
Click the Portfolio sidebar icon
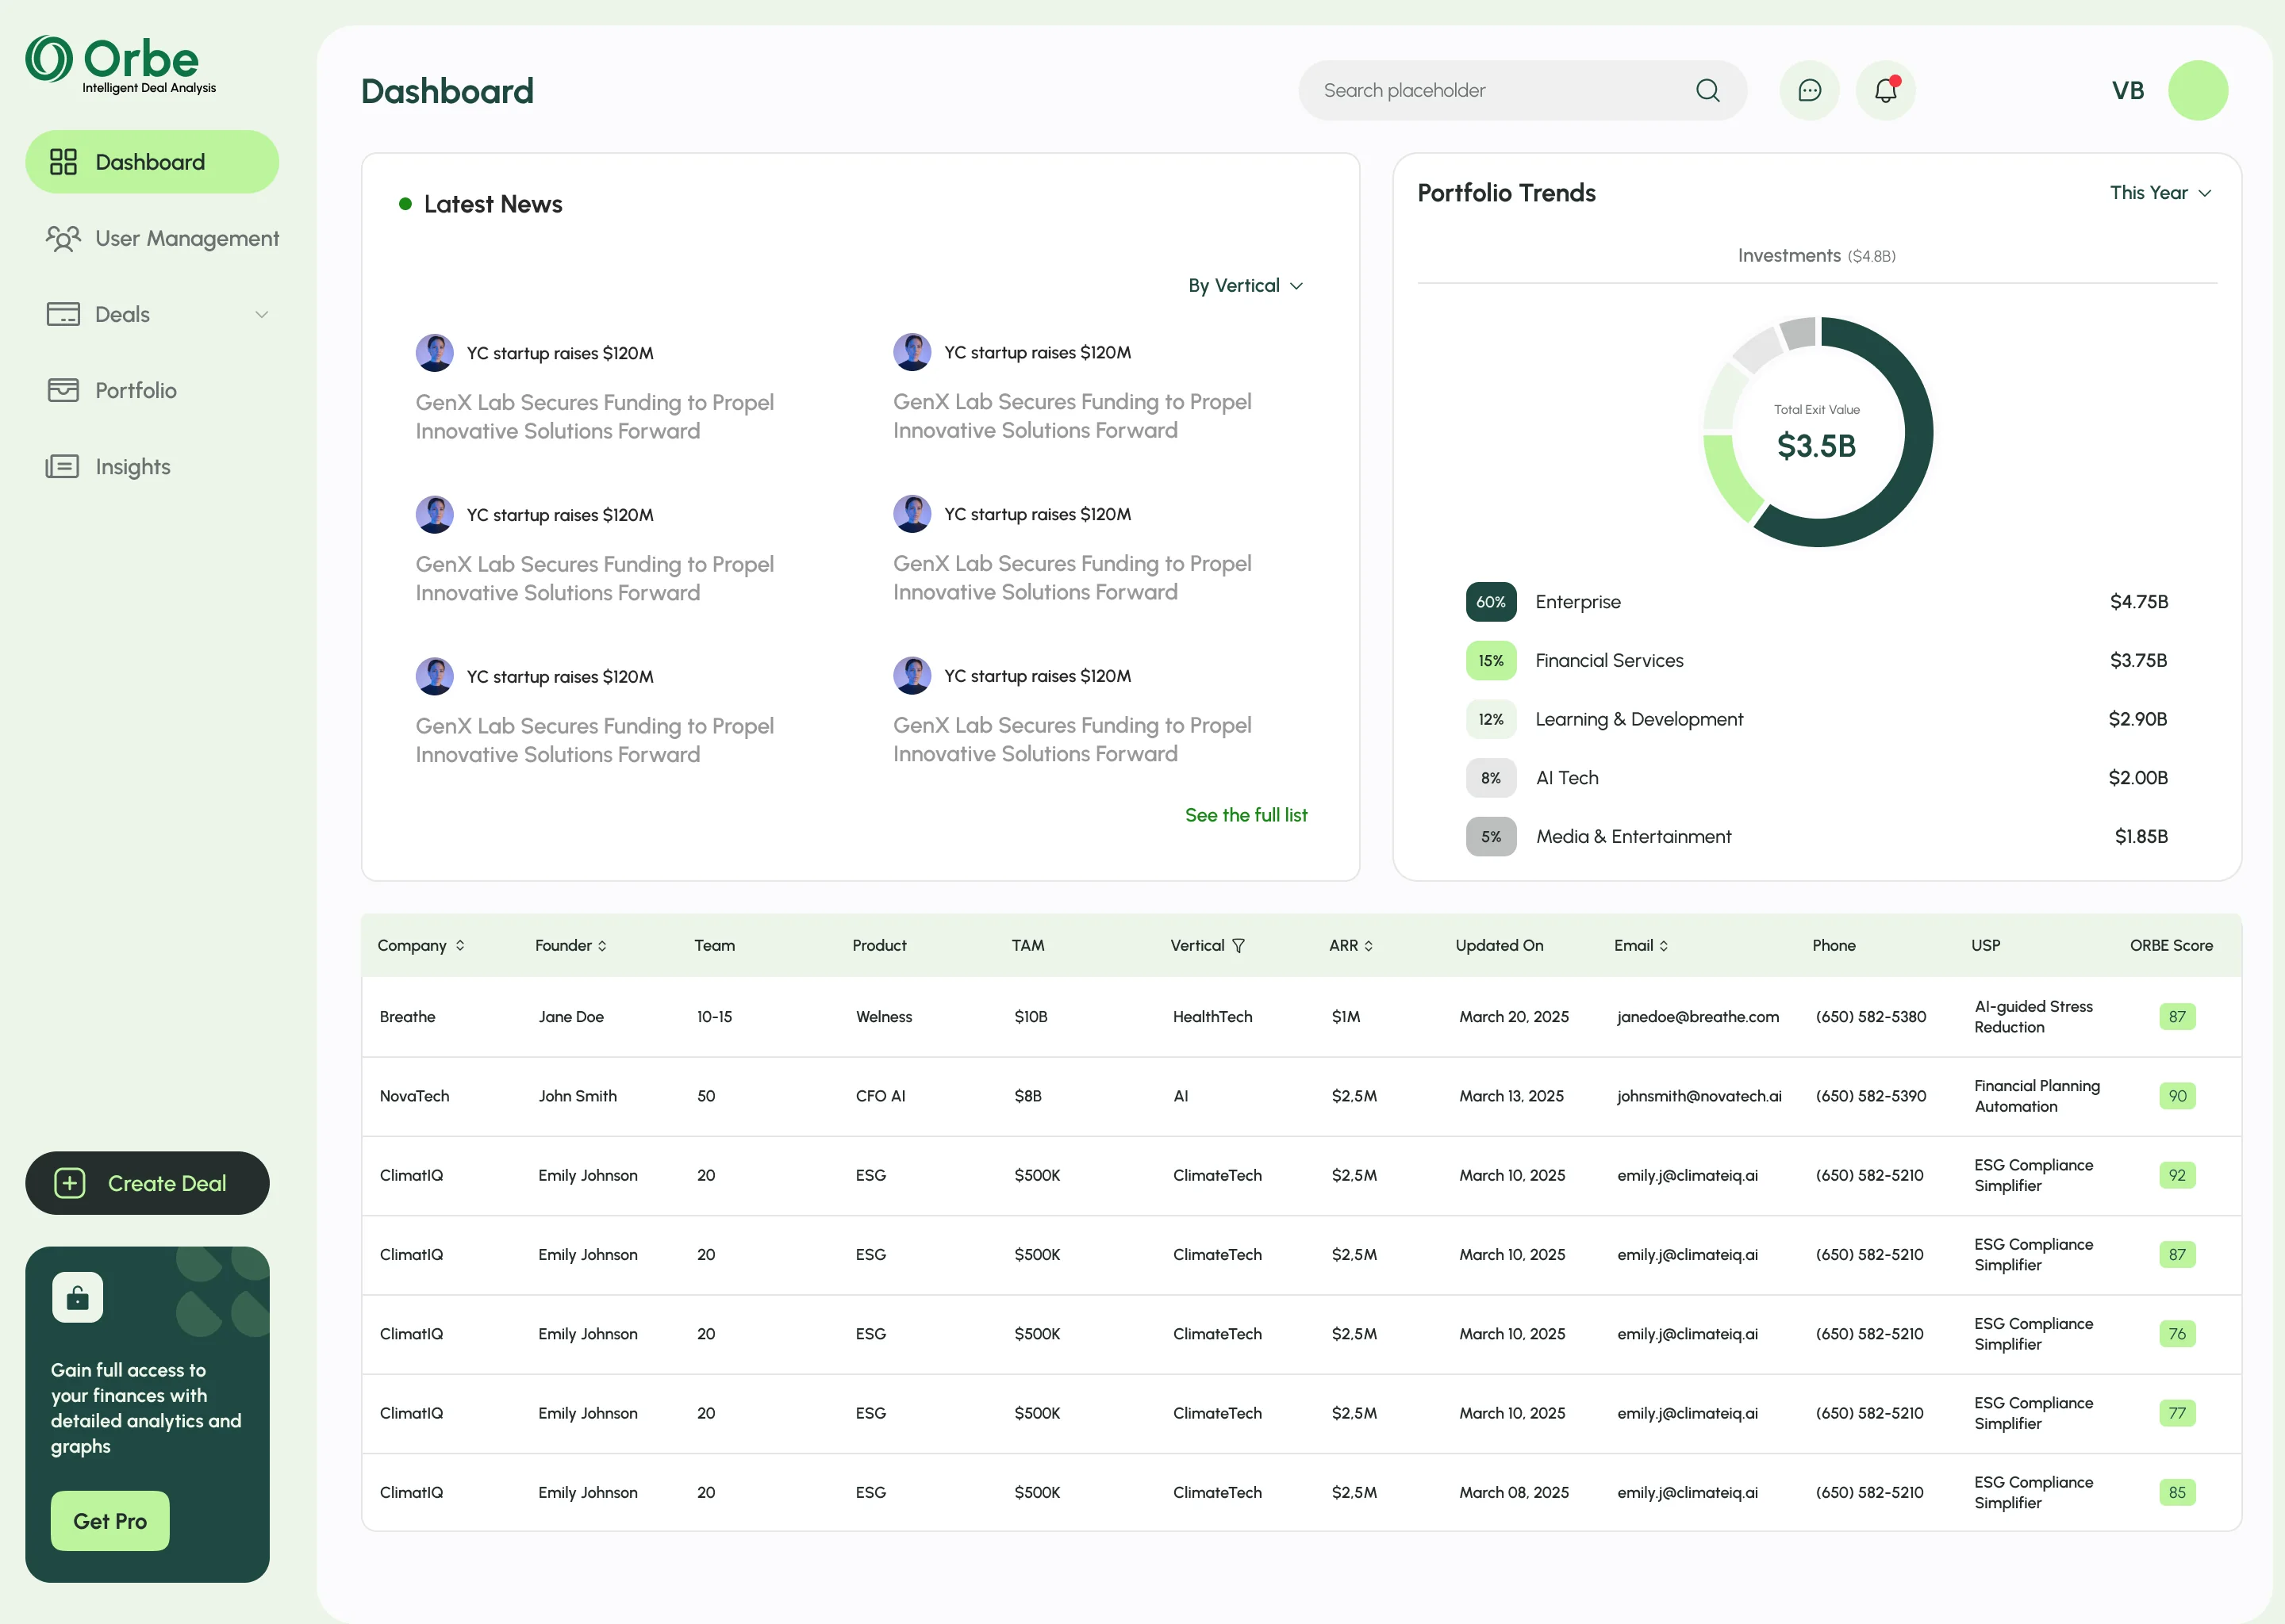tap(63, 390)
